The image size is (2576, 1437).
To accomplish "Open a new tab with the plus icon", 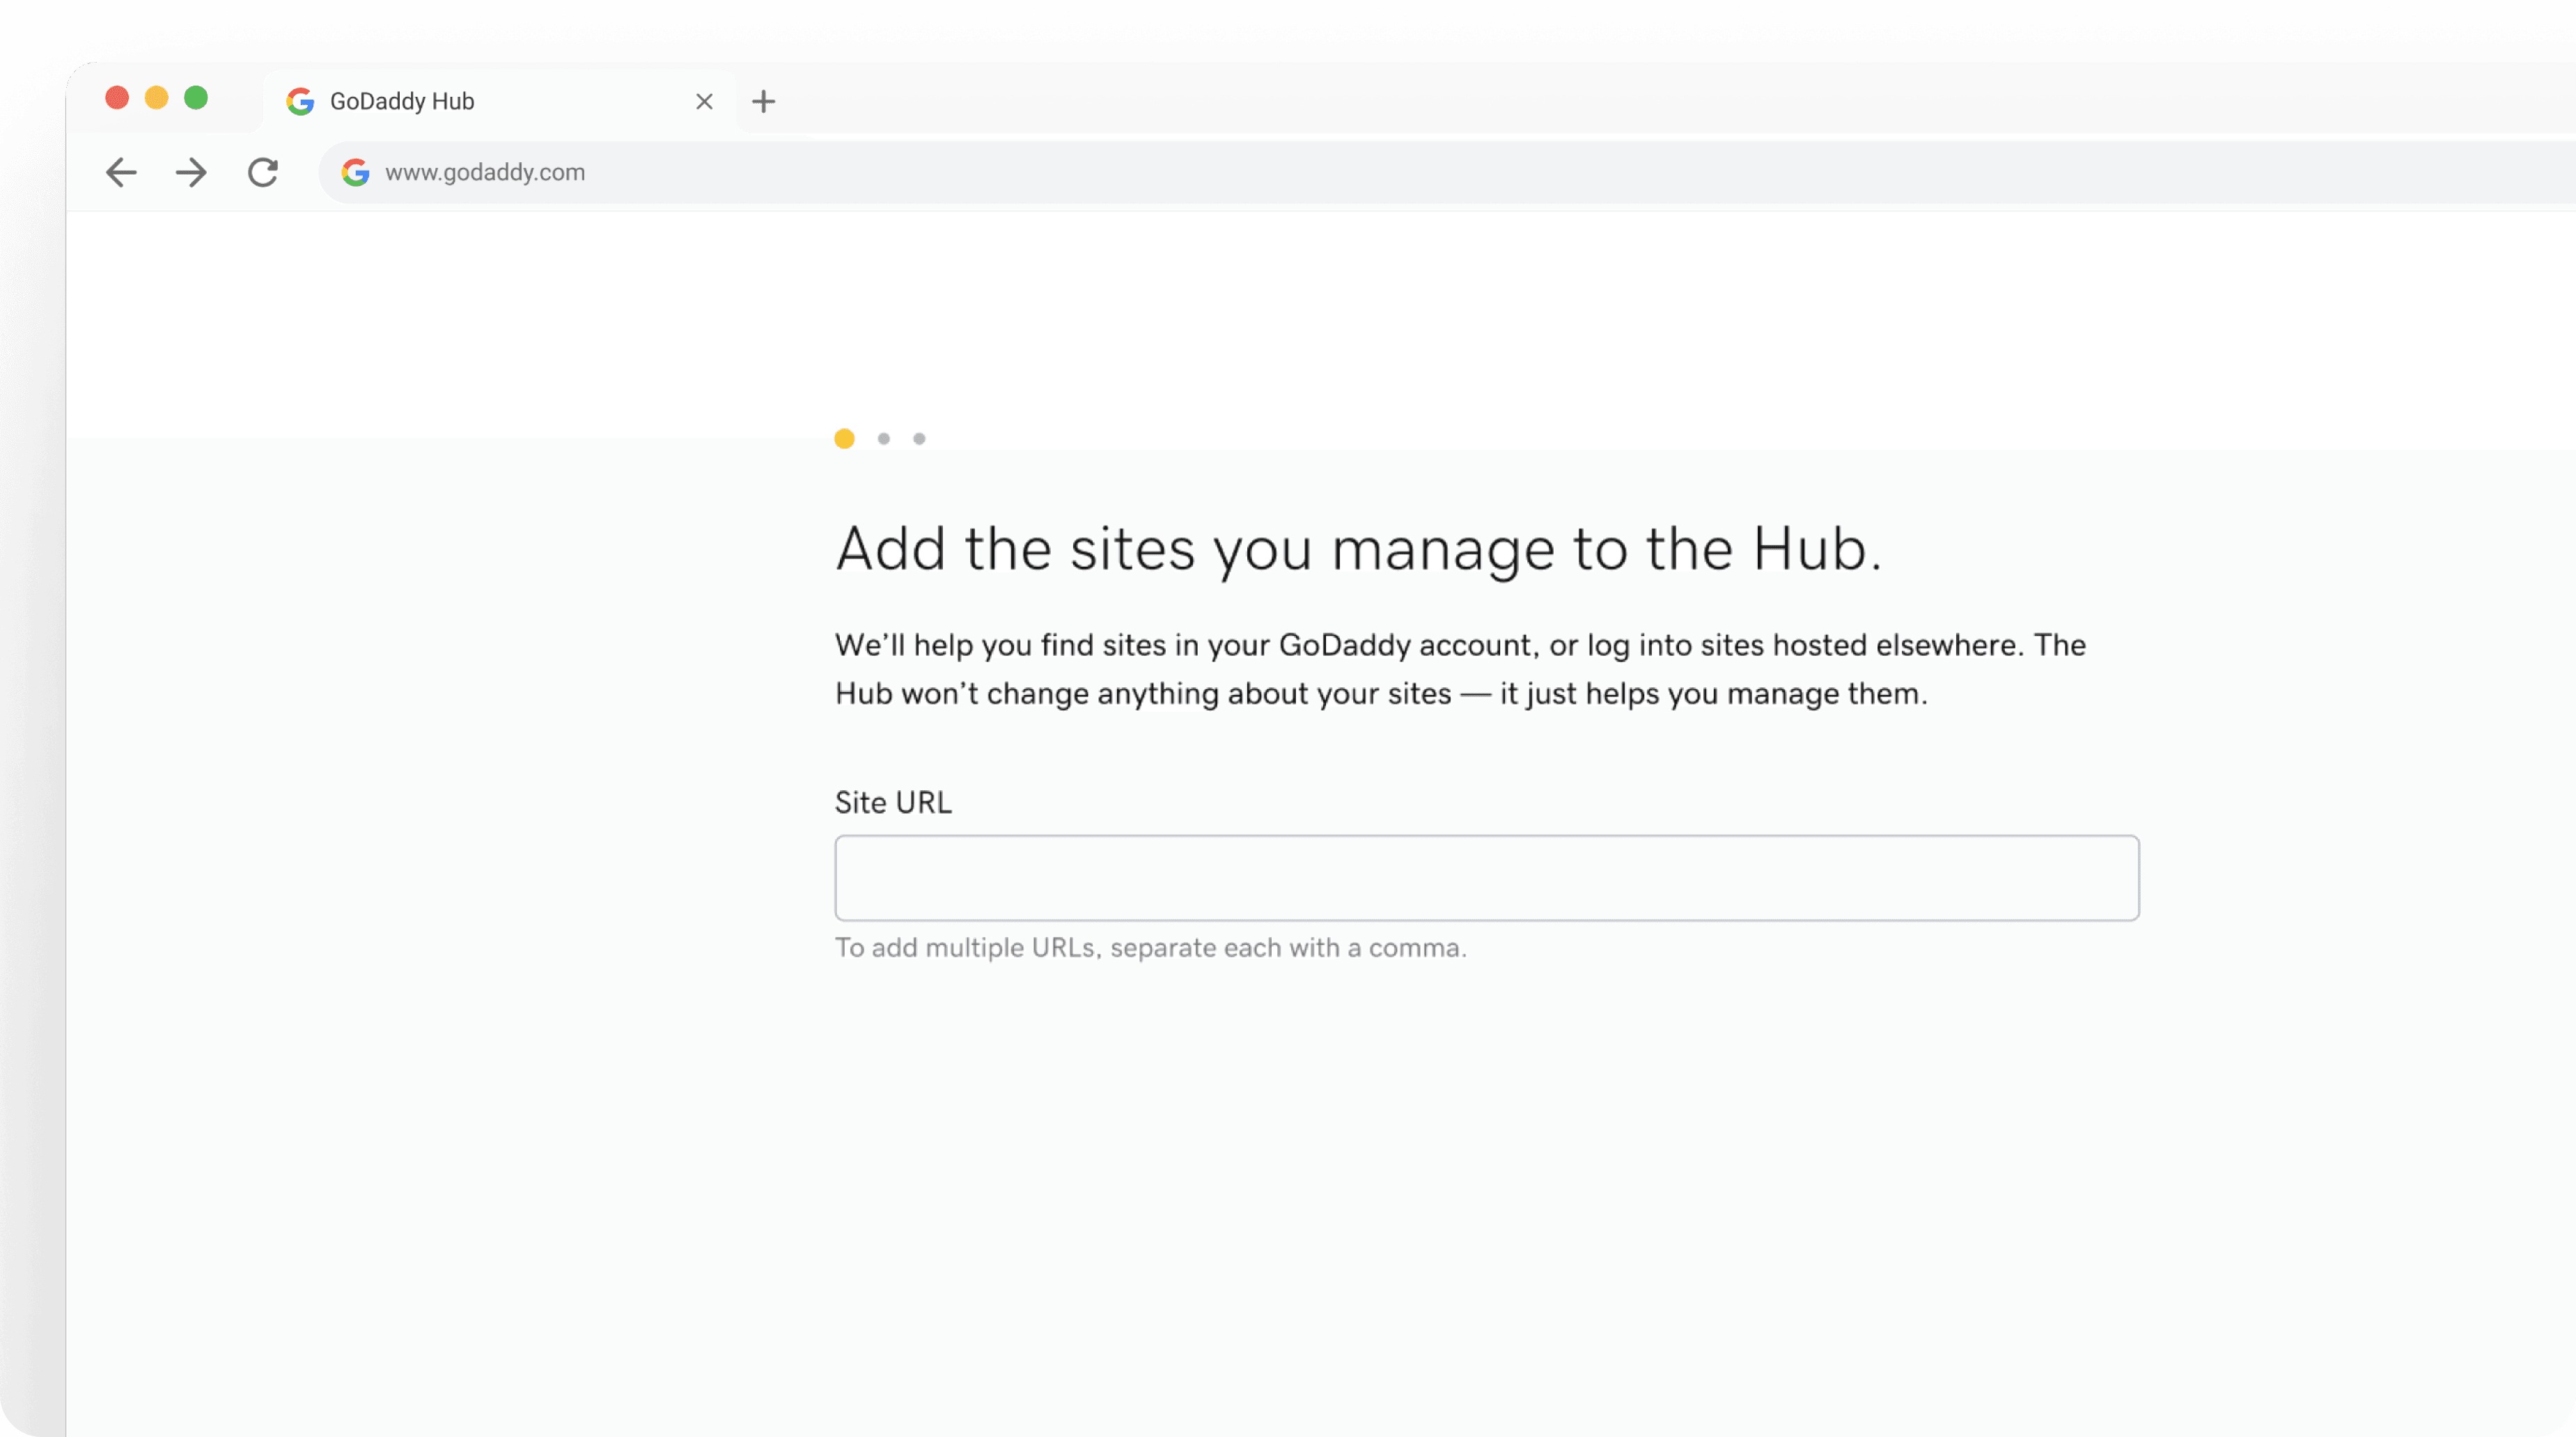I will [x=764, y=101].
